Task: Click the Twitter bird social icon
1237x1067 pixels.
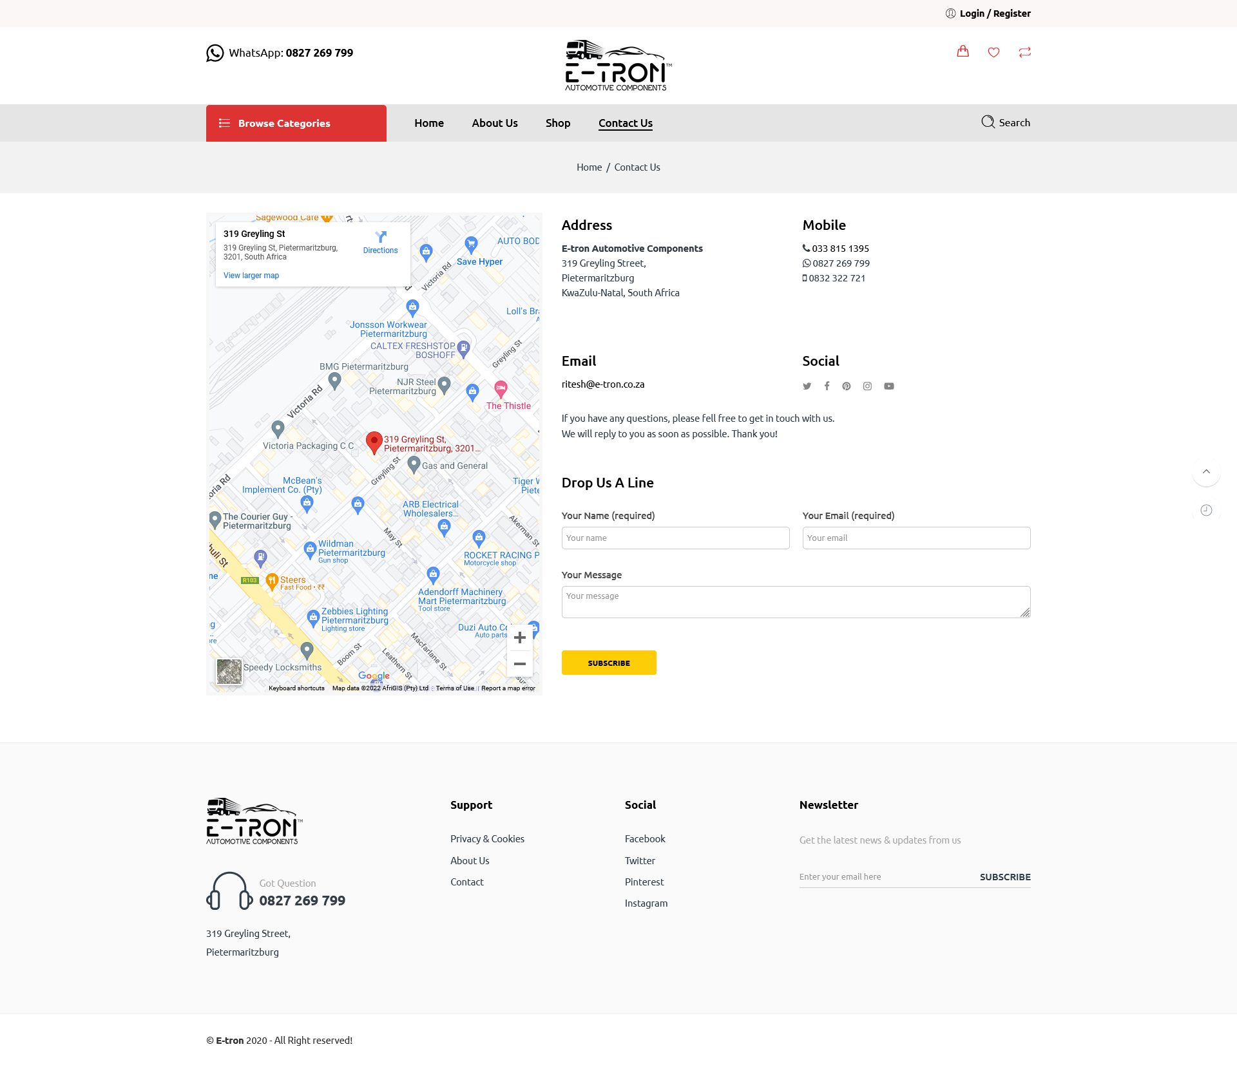Action: pyautogui.click(x=807, y=386)
